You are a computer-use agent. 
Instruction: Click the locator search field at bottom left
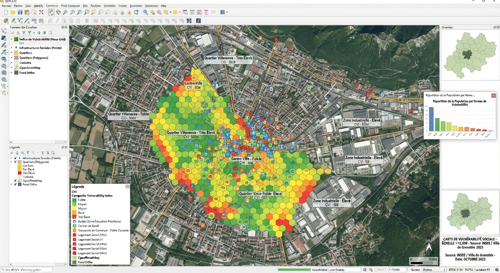click(27, 270)
